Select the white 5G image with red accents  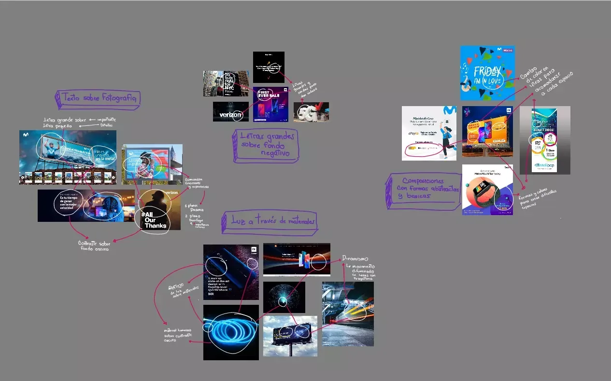pos(311,112)
